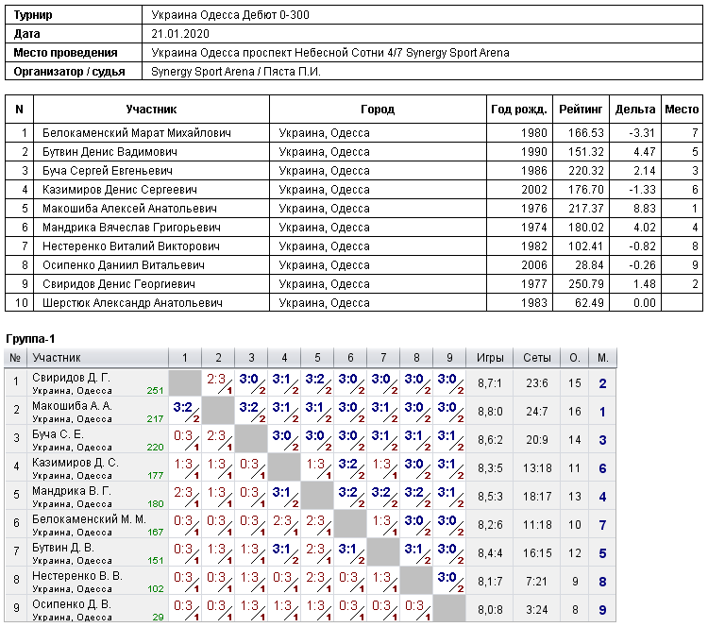The height and width of the screenshot is (627, 708).
Task: Click the 'Группа-1' heading
Action: [x=30, y=339]
